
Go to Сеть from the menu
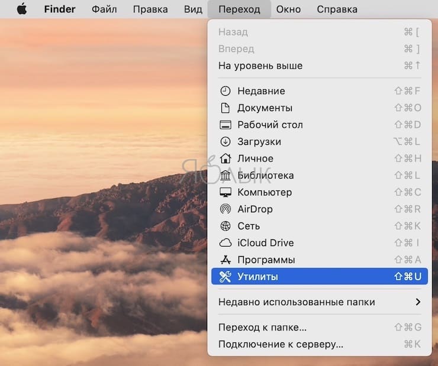[320, 226]
